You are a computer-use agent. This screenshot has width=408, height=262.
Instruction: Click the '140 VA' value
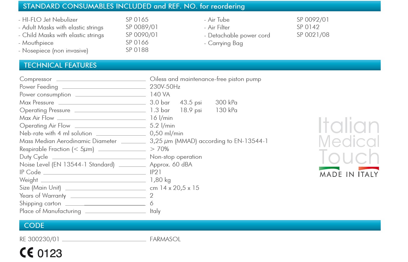pyautogui.click(x=160, y=94)
